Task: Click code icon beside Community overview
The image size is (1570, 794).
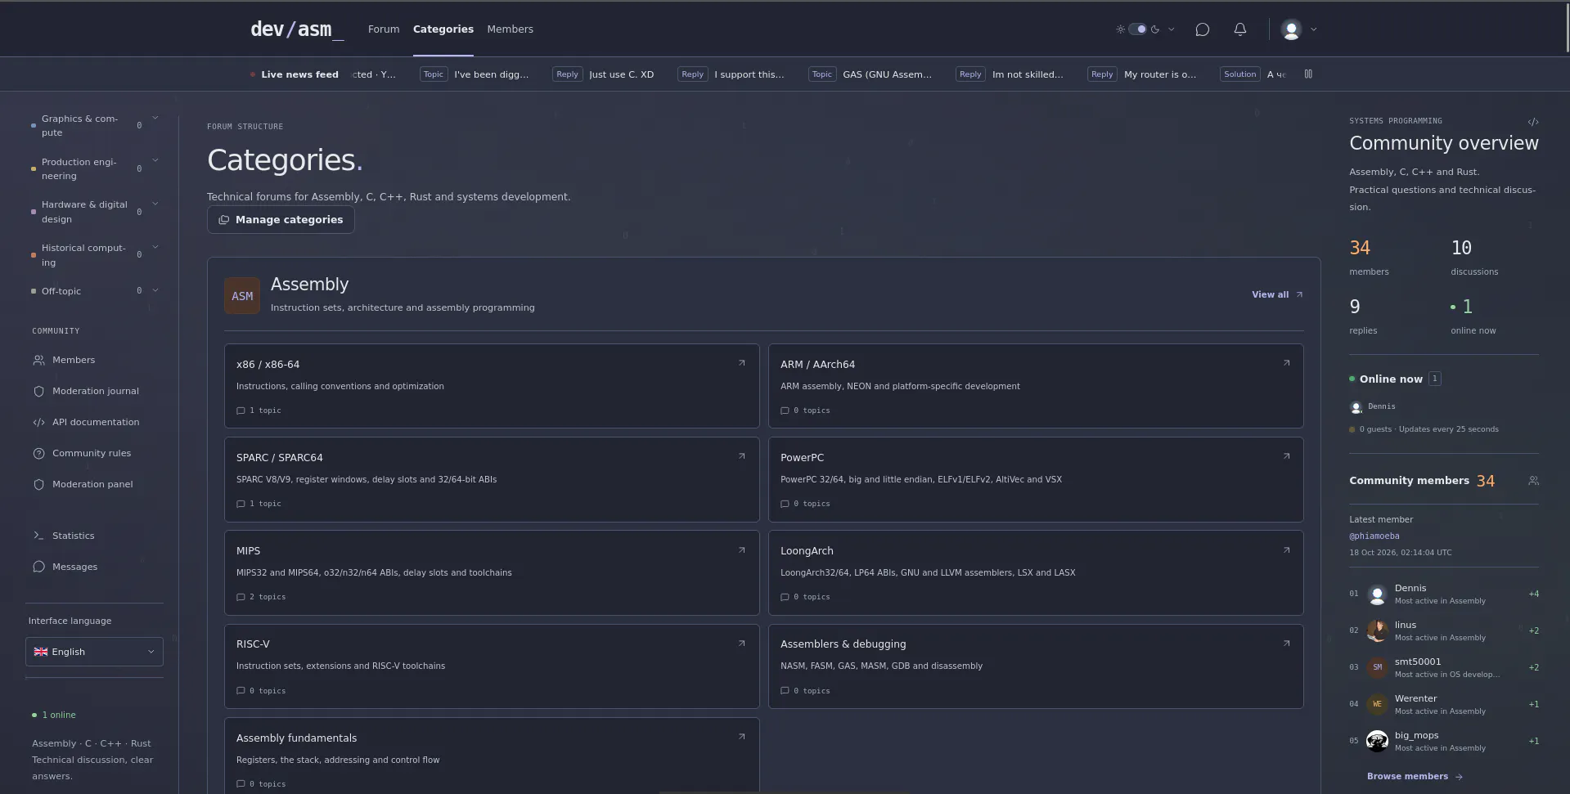Action: 1533,122
